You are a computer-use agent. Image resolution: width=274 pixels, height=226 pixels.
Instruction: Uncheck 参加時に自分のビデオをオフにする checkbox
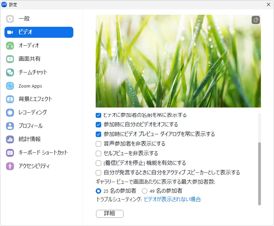[98, 125]
